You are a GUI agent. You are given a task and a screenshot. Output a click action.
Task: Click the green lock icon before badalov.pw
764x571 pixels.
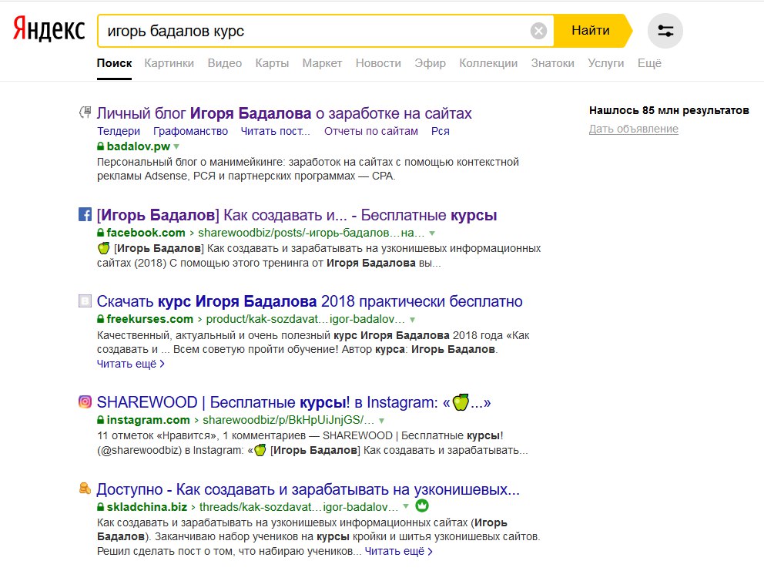click(x=100, y=146)
